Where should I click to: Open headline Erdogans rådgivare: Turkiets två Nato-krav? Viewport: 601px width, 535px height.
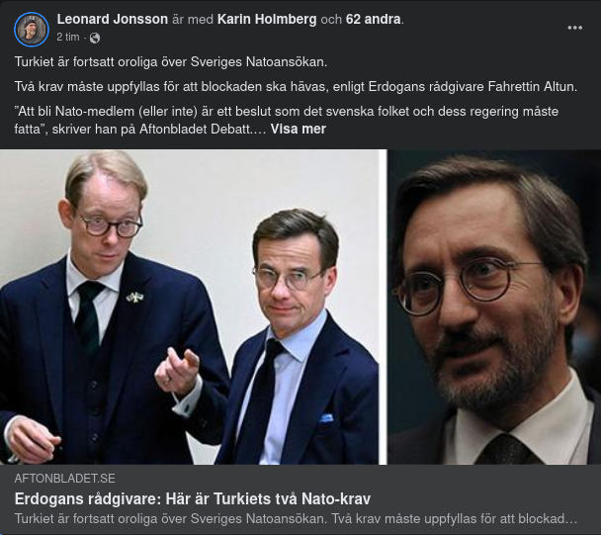[x=193, y=499]
